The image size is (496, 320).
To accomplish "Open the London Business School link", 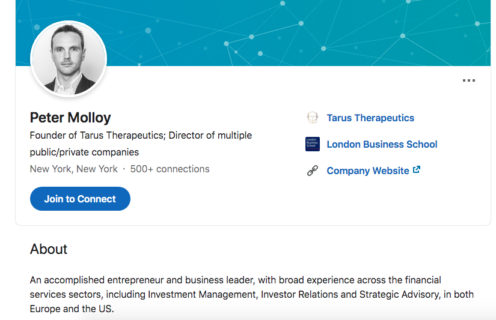I will 382,144.
